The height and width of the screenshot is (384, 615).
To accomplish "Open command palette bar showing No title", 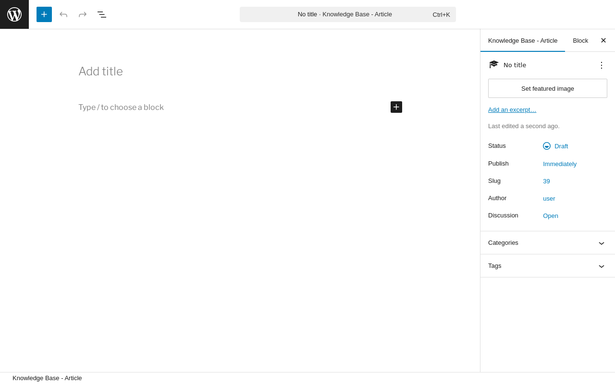I will click(x=348, y=14).
